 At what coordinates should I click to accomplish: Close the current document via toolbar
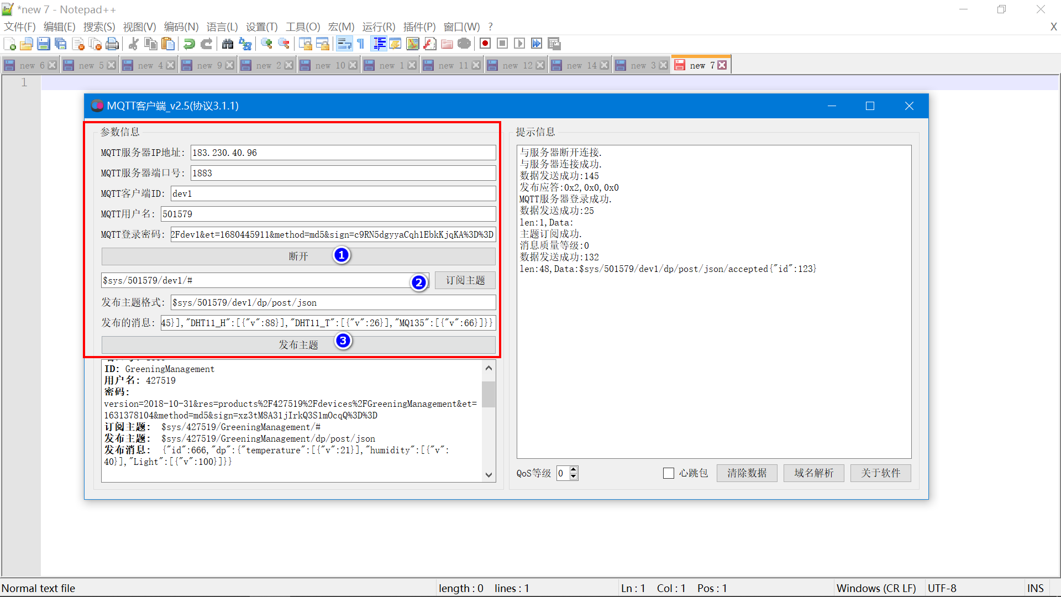(78, 44)
